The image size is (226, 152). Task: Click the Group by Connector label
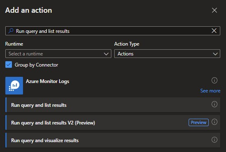point(37,65)
